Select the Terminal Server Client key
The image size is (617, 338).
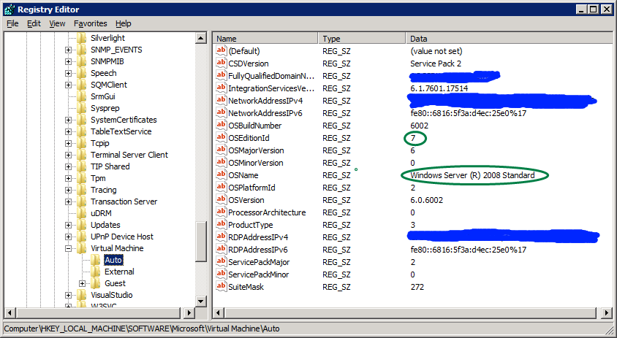tap(129, 155)
